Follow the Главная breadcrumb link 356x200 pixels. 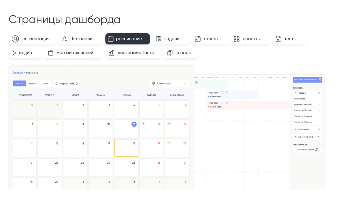[18, 73]
